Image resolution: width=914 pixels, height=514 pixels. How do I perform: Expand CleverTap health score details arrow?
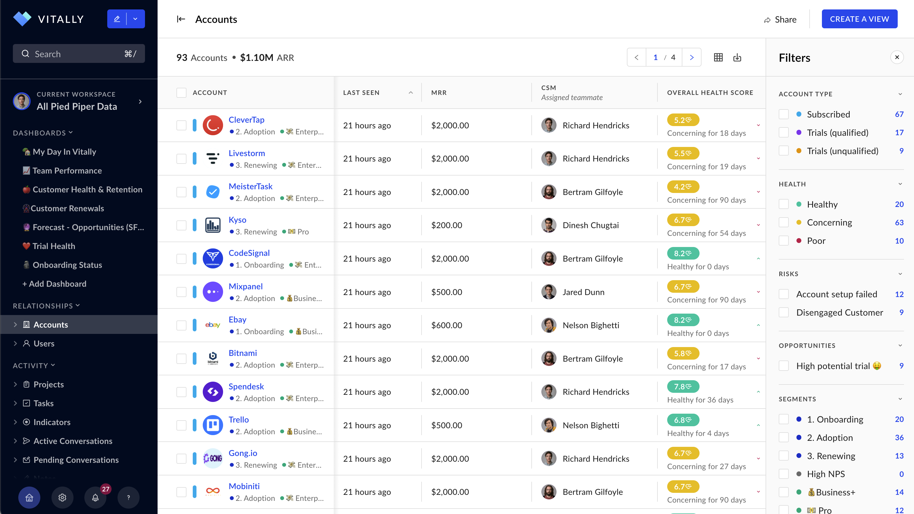tap(758, 125)
